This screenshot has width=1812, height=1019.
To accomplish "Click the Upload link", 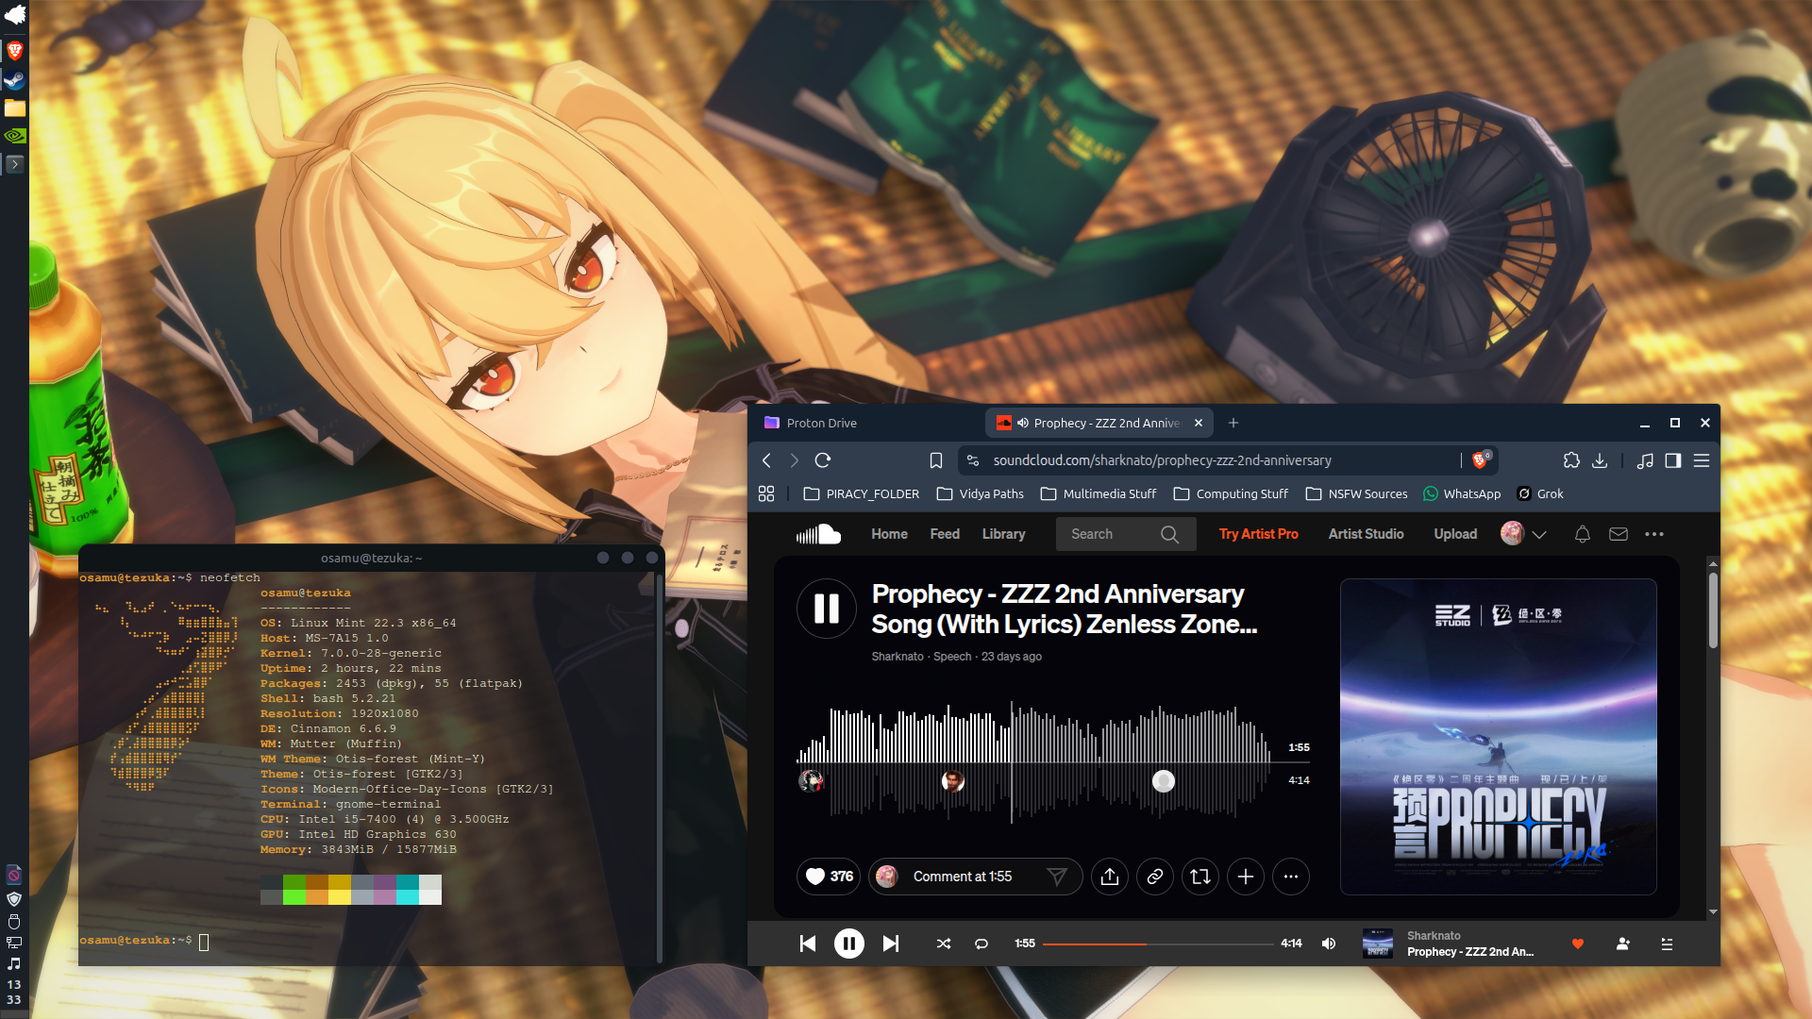I will point(1455,534).
